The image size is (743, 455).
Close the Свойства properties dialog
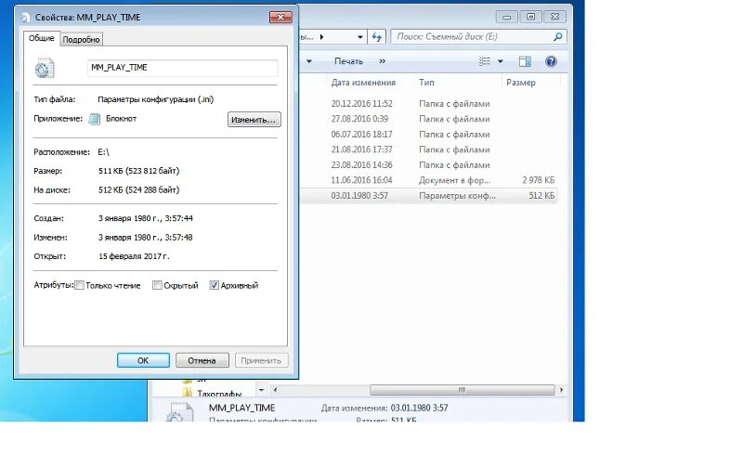[x=280, y=17]
